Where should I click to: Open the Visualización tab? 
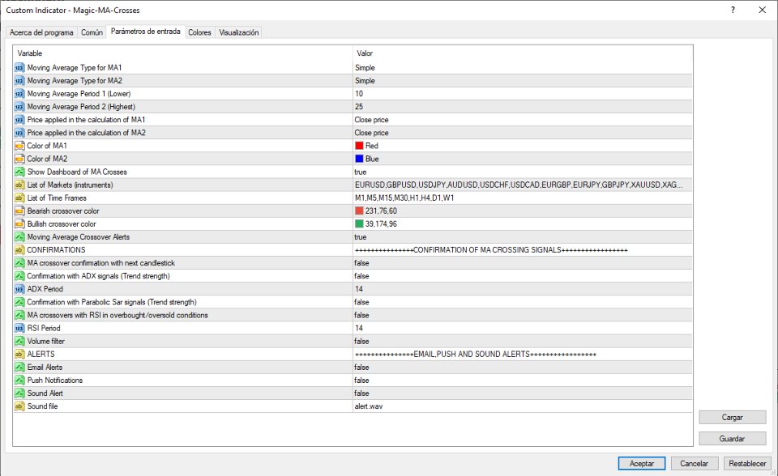tap(237, 32)
